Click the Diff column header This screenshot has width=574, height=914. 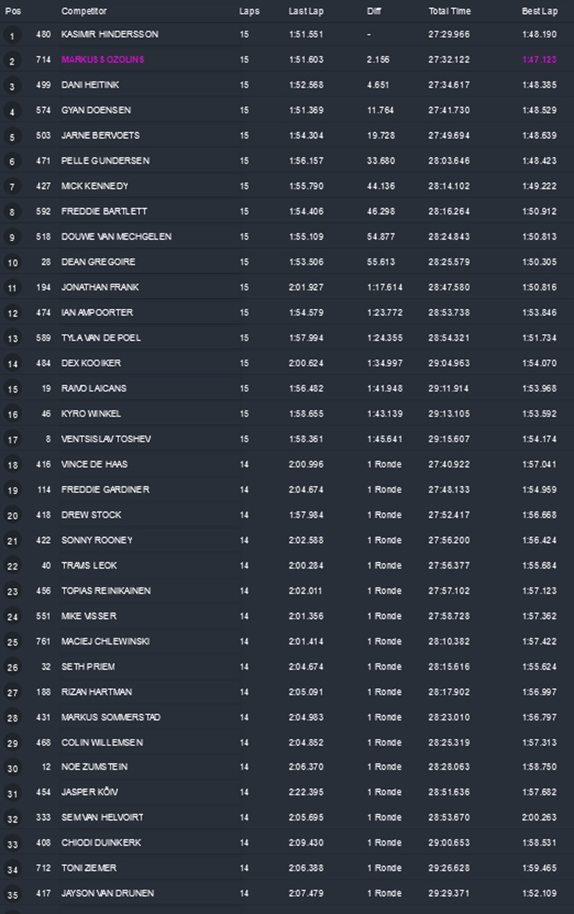[374, 11]
